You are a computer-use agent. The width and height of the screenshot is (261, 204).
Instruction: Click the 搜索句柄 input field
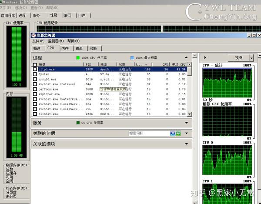point(149,133)
